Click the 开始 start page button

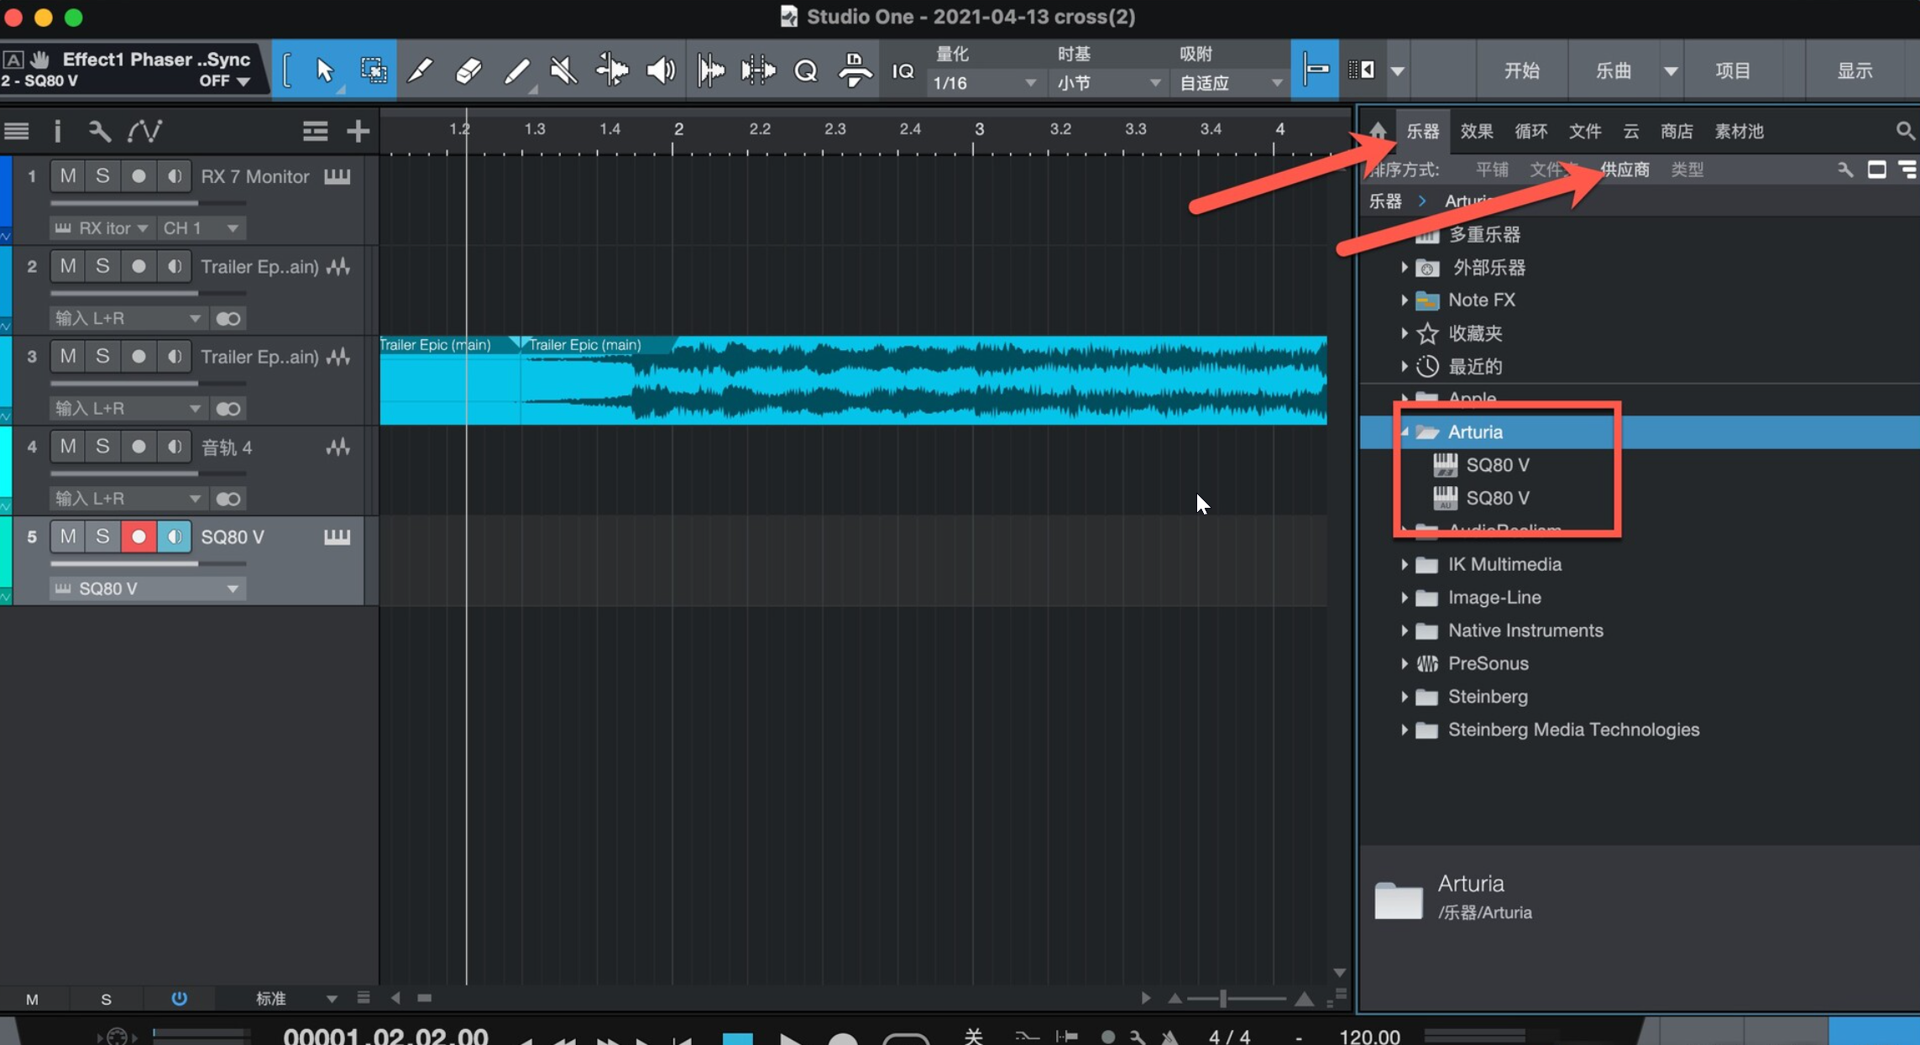point(1521,71)
